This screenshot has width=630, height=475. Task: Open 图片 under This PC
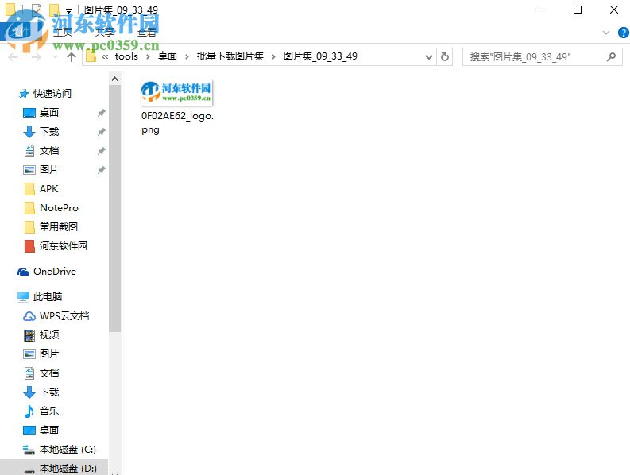coord(49,354)
